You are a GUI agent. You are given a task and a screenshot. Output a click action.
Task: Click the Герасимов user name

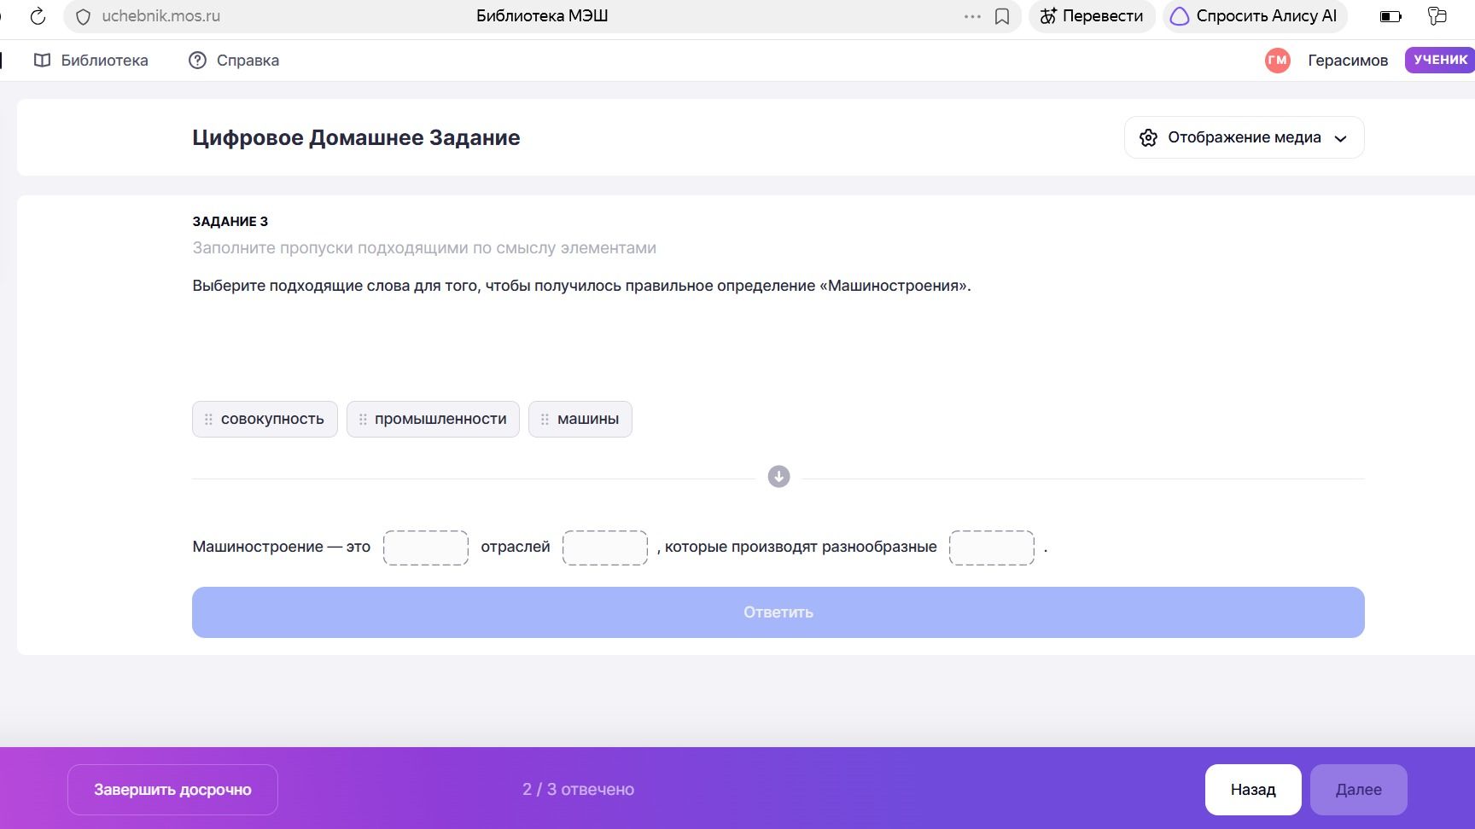click(1348, 61)
